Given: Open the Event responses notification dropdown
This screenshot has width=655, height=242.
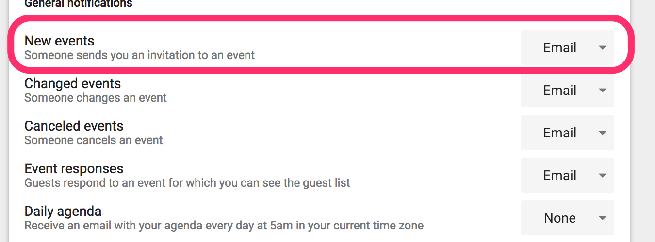Looking at the screenshot, I should [x=567, y=175].
